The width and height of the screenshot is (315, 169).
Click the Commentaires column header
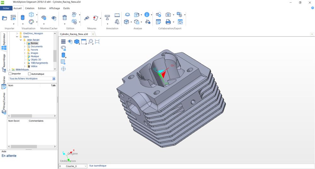(42, 121)
